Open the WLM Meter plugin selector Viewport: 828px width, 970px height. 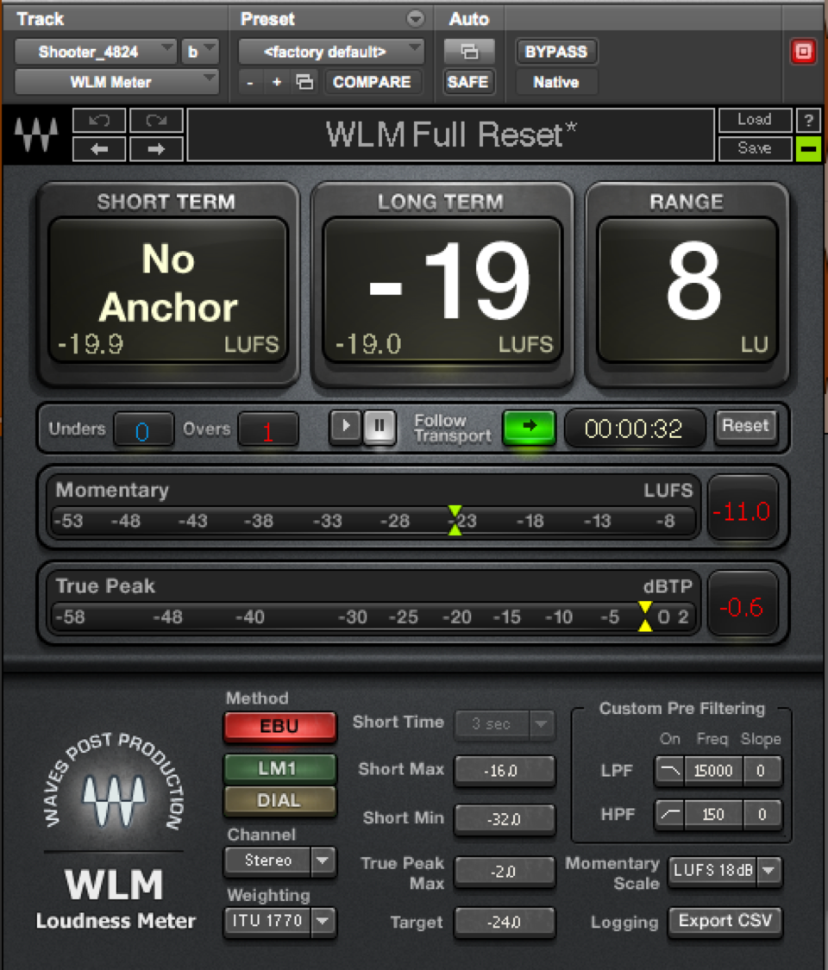(116, 82)
